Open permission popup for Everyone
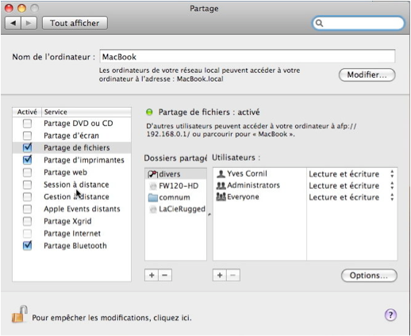Screen dimensions: 411x336 [x=392, y=197]
